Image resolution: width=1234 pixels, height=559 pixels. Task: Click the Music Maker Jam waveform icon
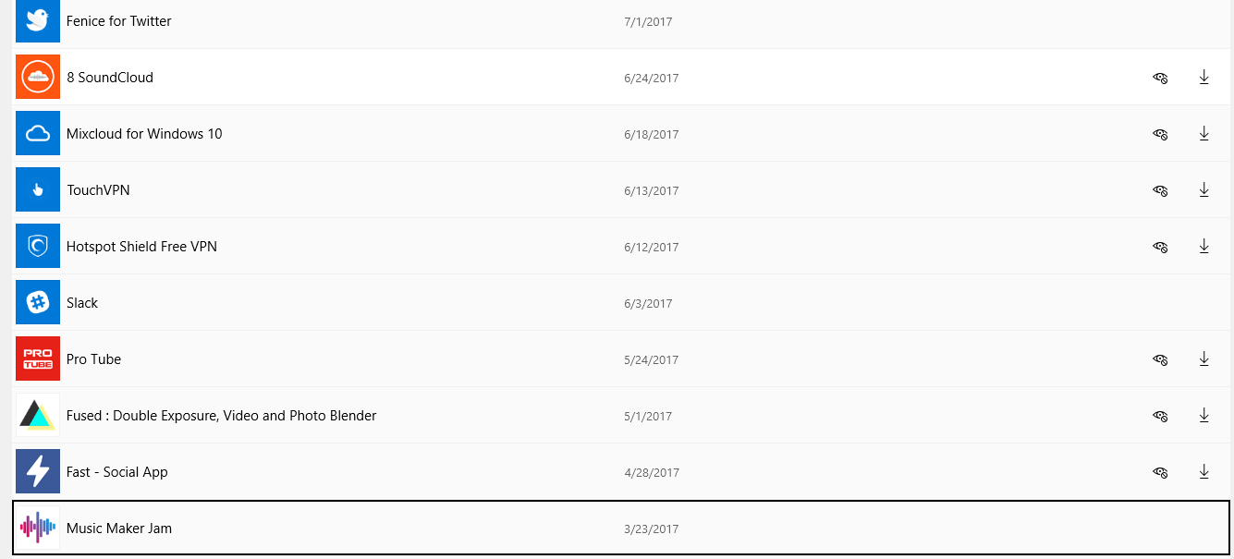click(38, 528)
